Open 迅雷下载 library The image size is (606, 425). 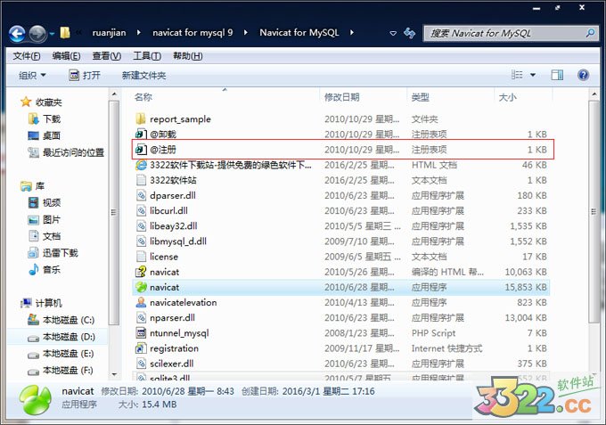tap(60, 253)
